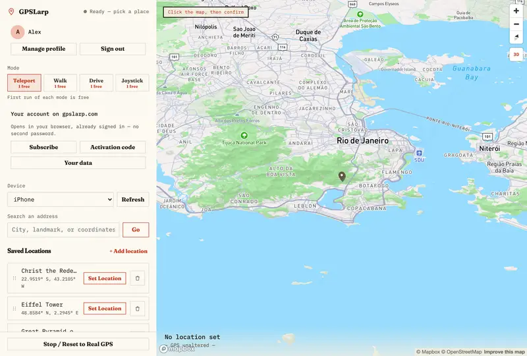Grab the Eiffel Tower drag handle
Viewport: 527px width, 356px height.
(x=14, y=309)
